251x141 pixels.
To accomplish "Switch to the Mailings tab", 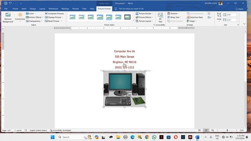I will tap(65, 9).
